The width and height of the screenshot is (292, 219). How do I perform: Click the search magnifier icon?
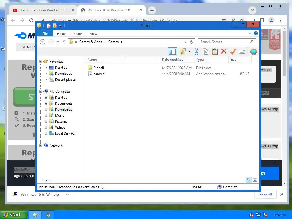252,42
